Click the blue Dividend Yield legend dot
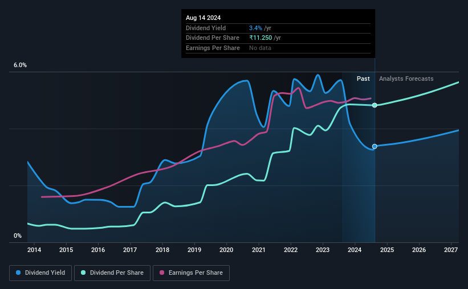This screenshot has height=289, width=468. 18,273
